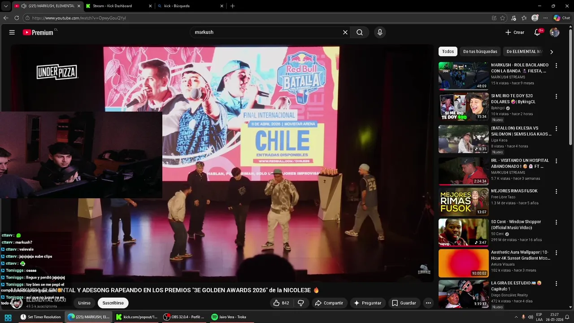The height and width of the screenshot is (323, 574).
Task: Open options for Aesthetic Aura Wallpaper video
Action: [556, 253]
